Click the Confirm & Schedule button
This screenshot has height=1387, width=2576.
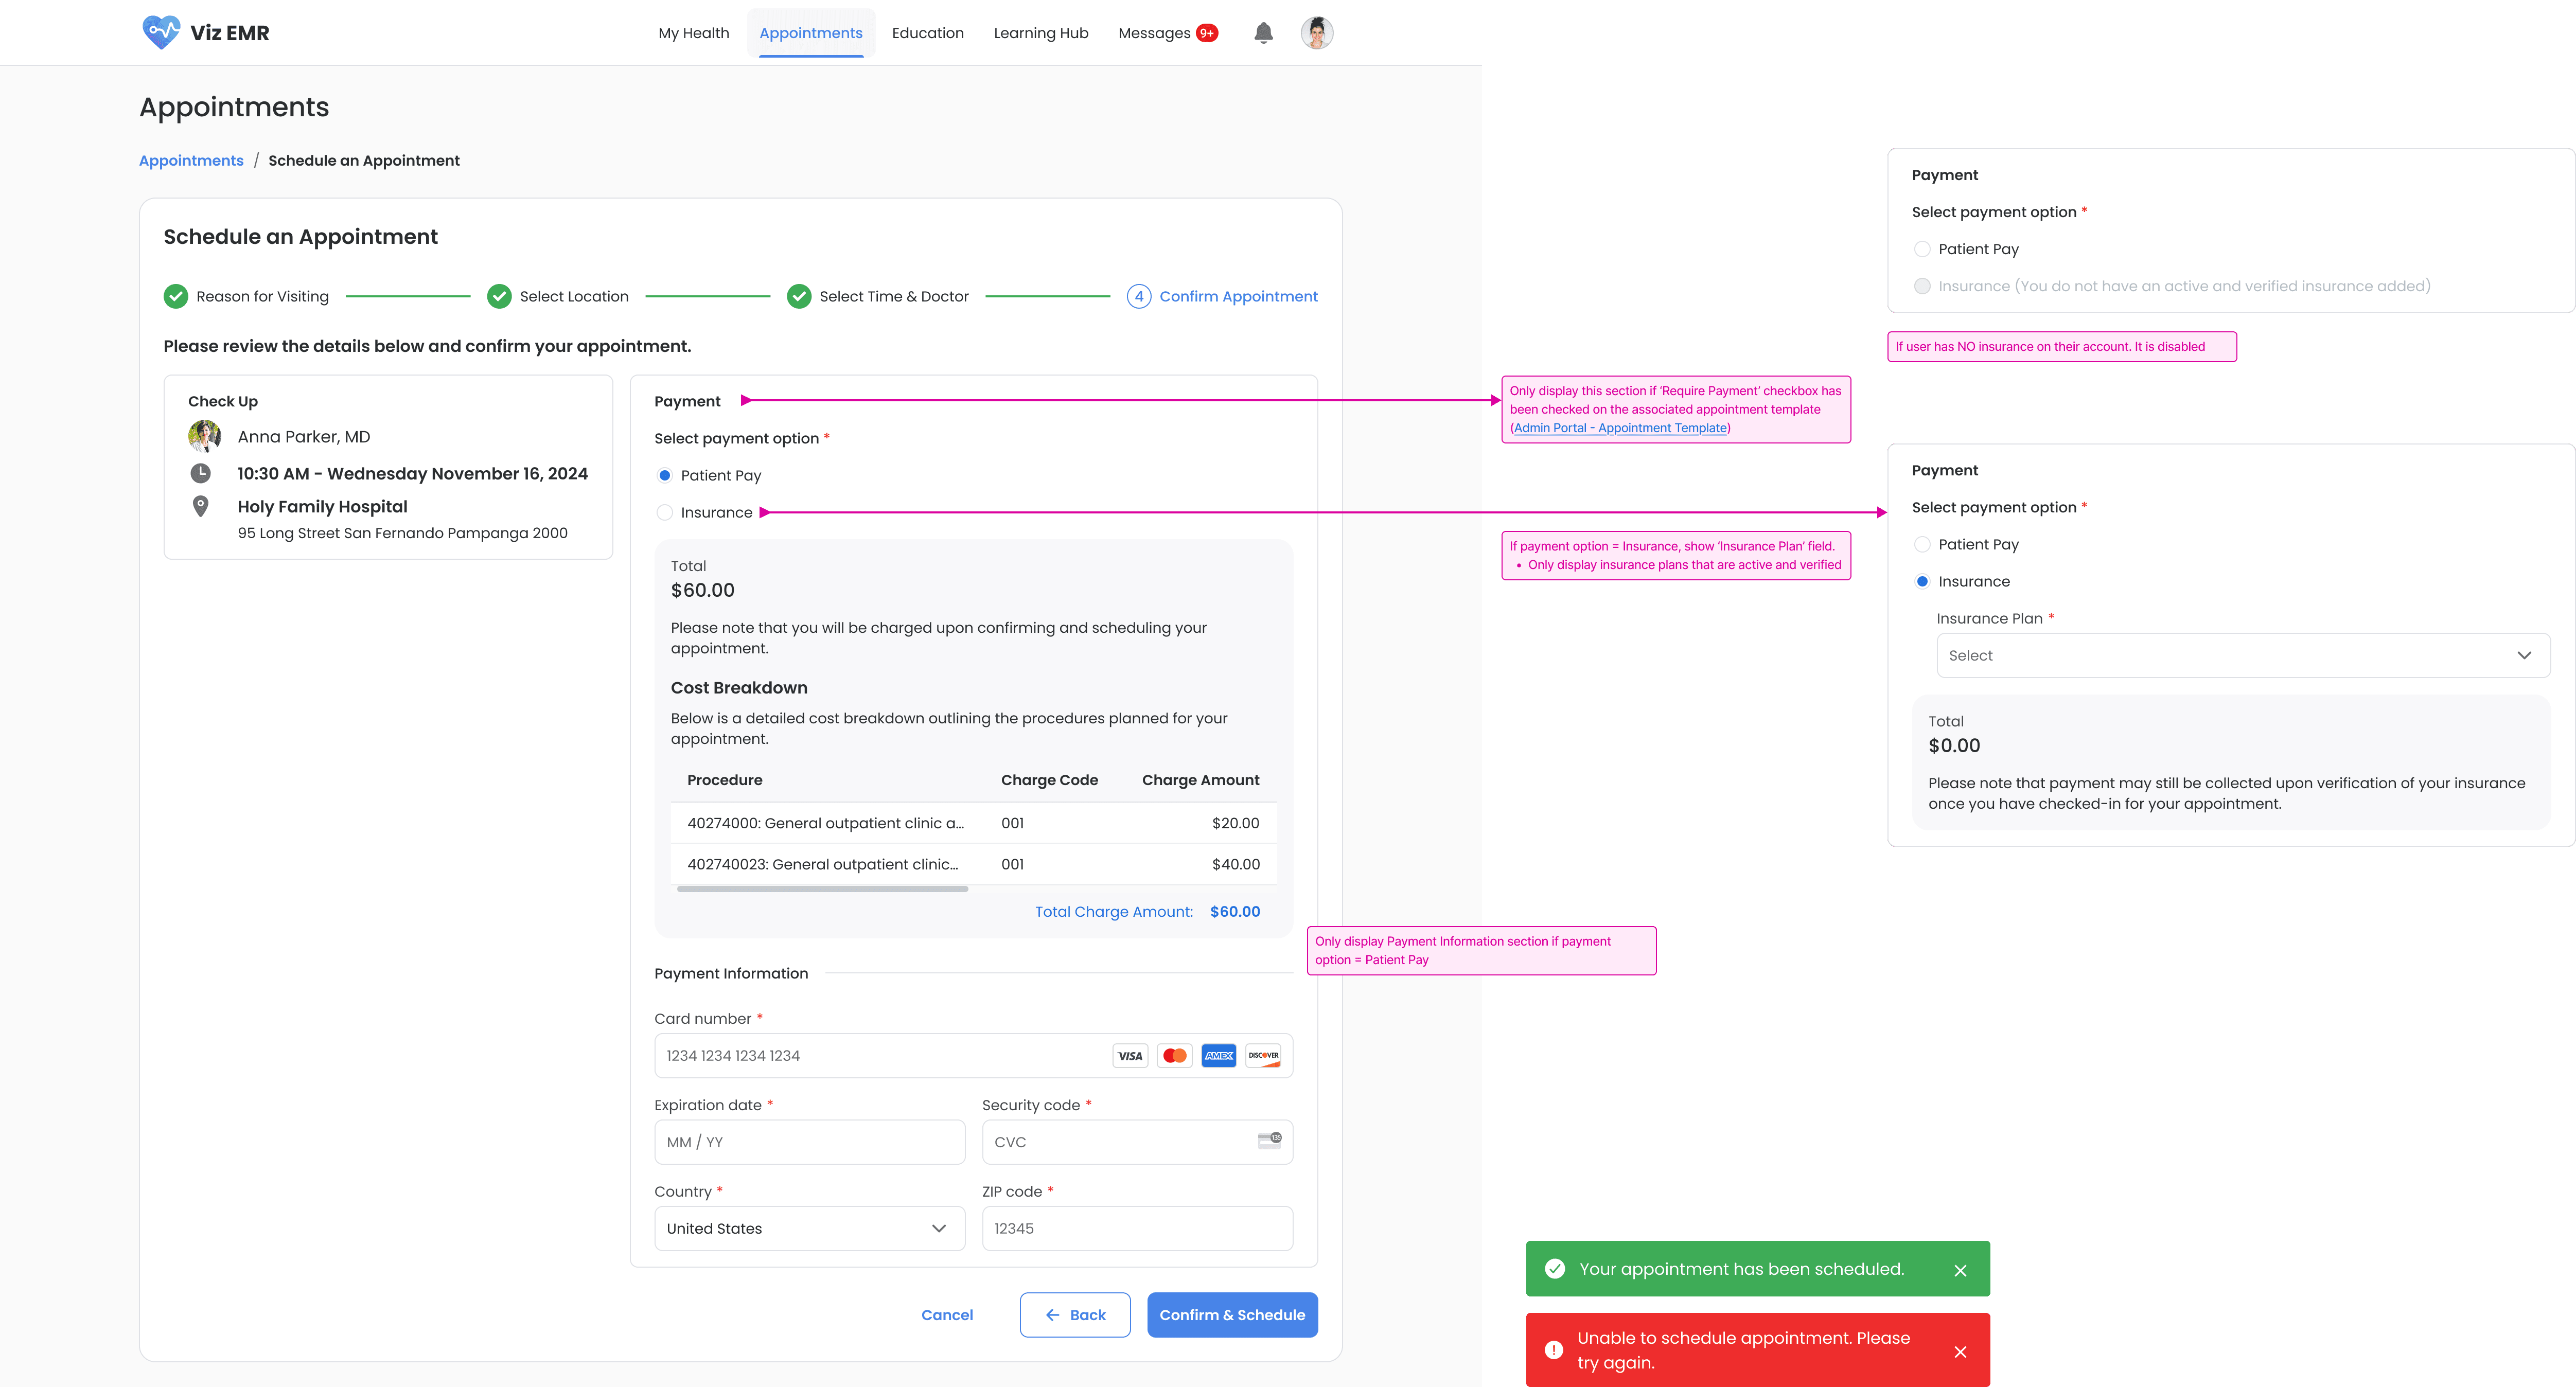[1231, 1314]
